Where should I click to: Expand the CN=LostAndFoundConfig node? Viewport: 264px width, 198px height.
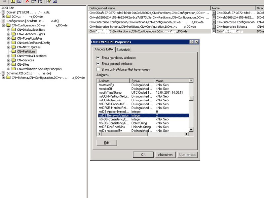[x=9, y=43]
